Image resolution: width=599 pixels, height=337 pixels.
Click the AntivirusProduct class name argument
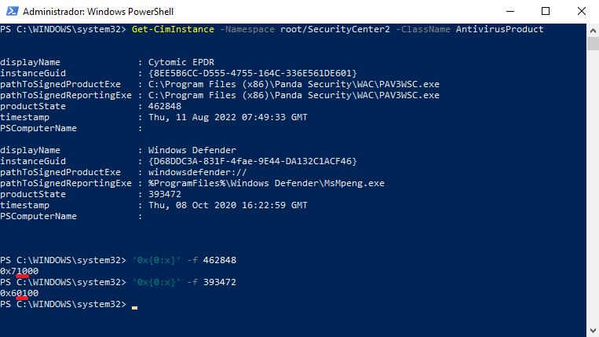click(499, 29)
